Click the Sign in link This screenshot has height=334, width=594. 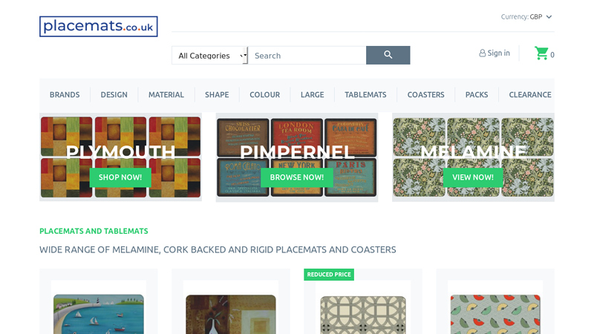tap(498, 53)
